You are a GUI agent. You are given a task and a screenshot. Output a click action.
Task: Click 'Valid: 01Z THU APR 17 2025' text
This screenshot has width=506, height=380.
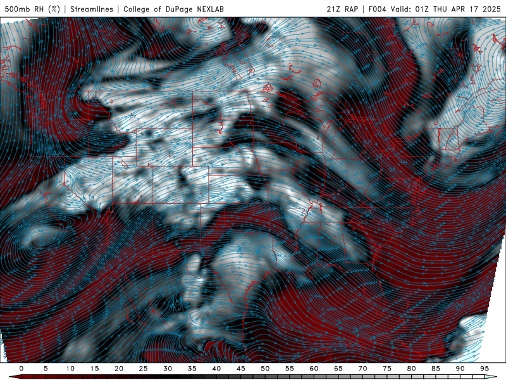tap(446, 9)
